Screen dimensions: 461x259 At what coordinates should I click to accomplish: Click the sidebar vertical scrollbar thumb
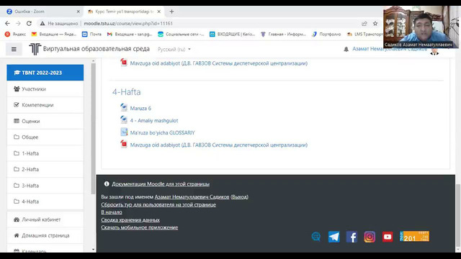pos(93,128)
